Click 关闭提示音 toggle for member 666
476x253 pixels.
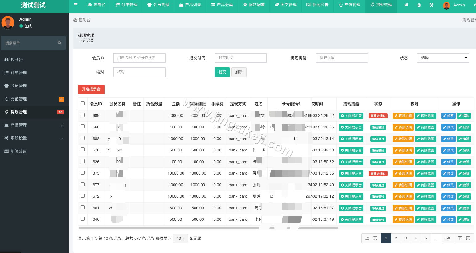coord(351,127)
